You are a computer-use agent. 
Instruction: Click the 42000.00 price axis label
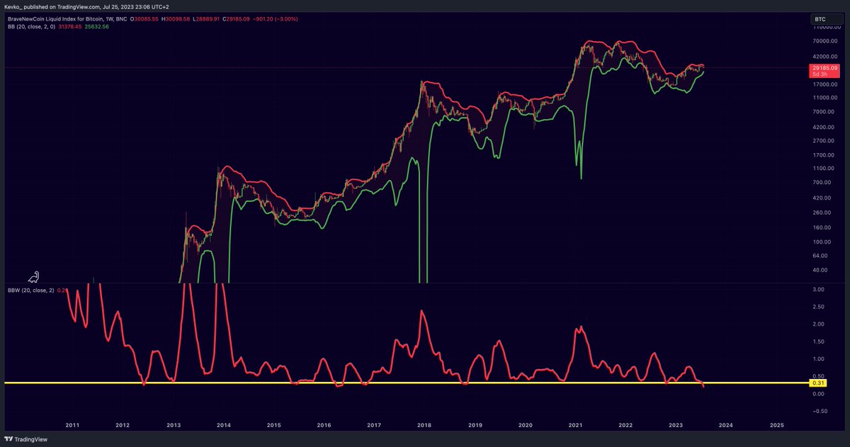tap(824, 57)
